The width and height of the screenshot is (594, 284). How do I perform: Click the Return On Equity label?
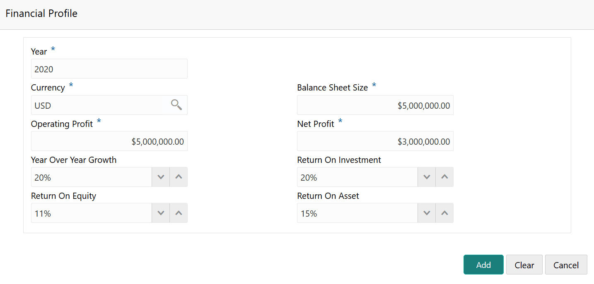tap(64, 196)
